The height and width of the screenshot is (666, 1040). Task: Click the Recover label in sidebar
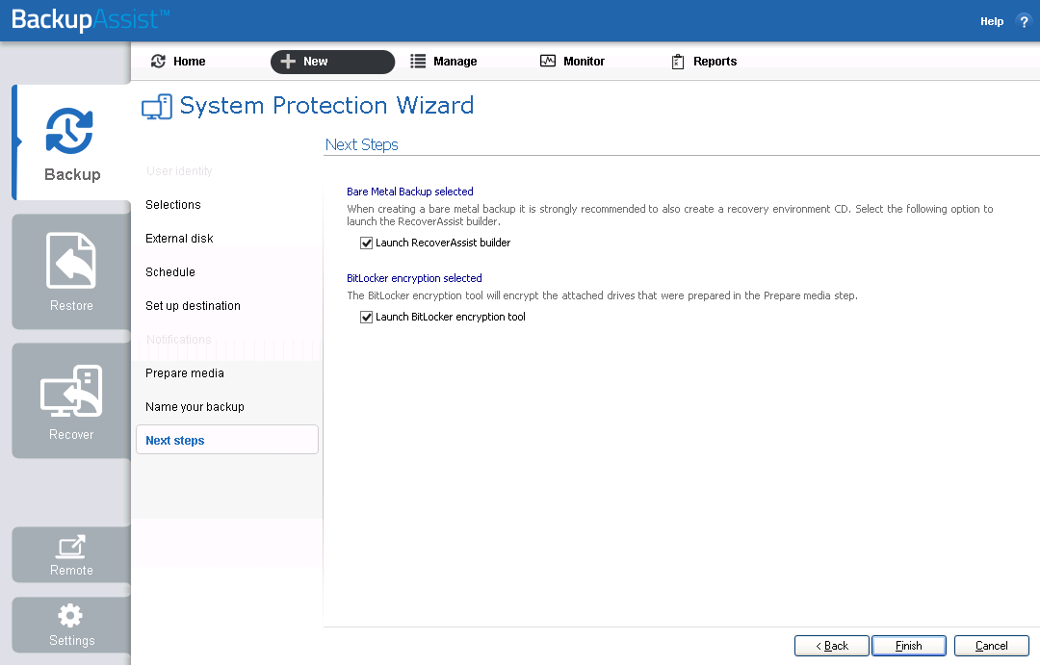(x=71, y=435)
